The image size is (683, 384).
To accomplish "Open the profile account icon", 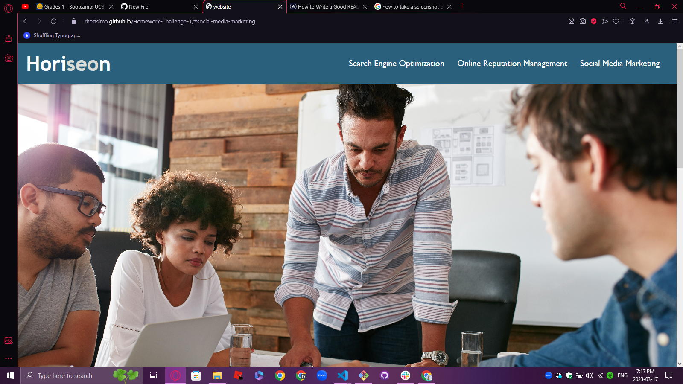I will pos(647,21).
